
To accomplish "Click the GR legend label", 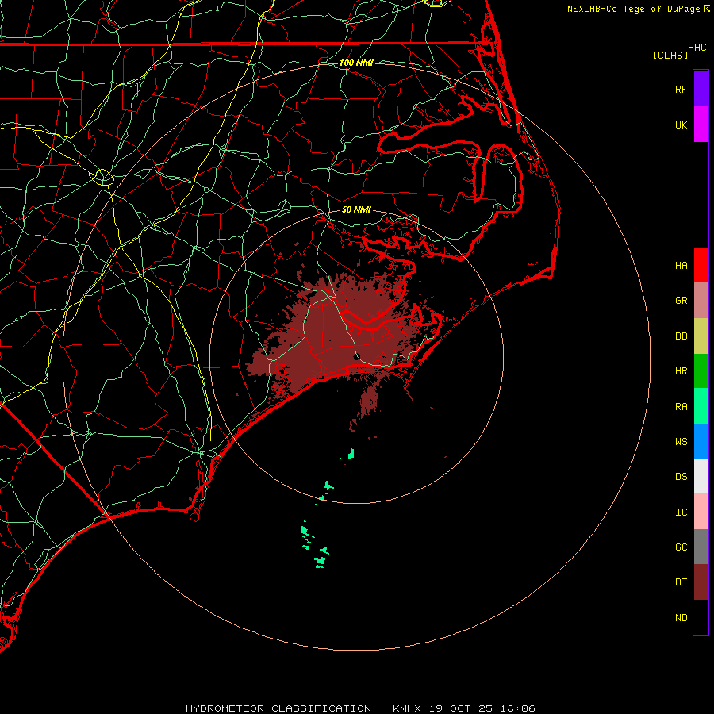I will pyautogui.click(x=681, y=301).
